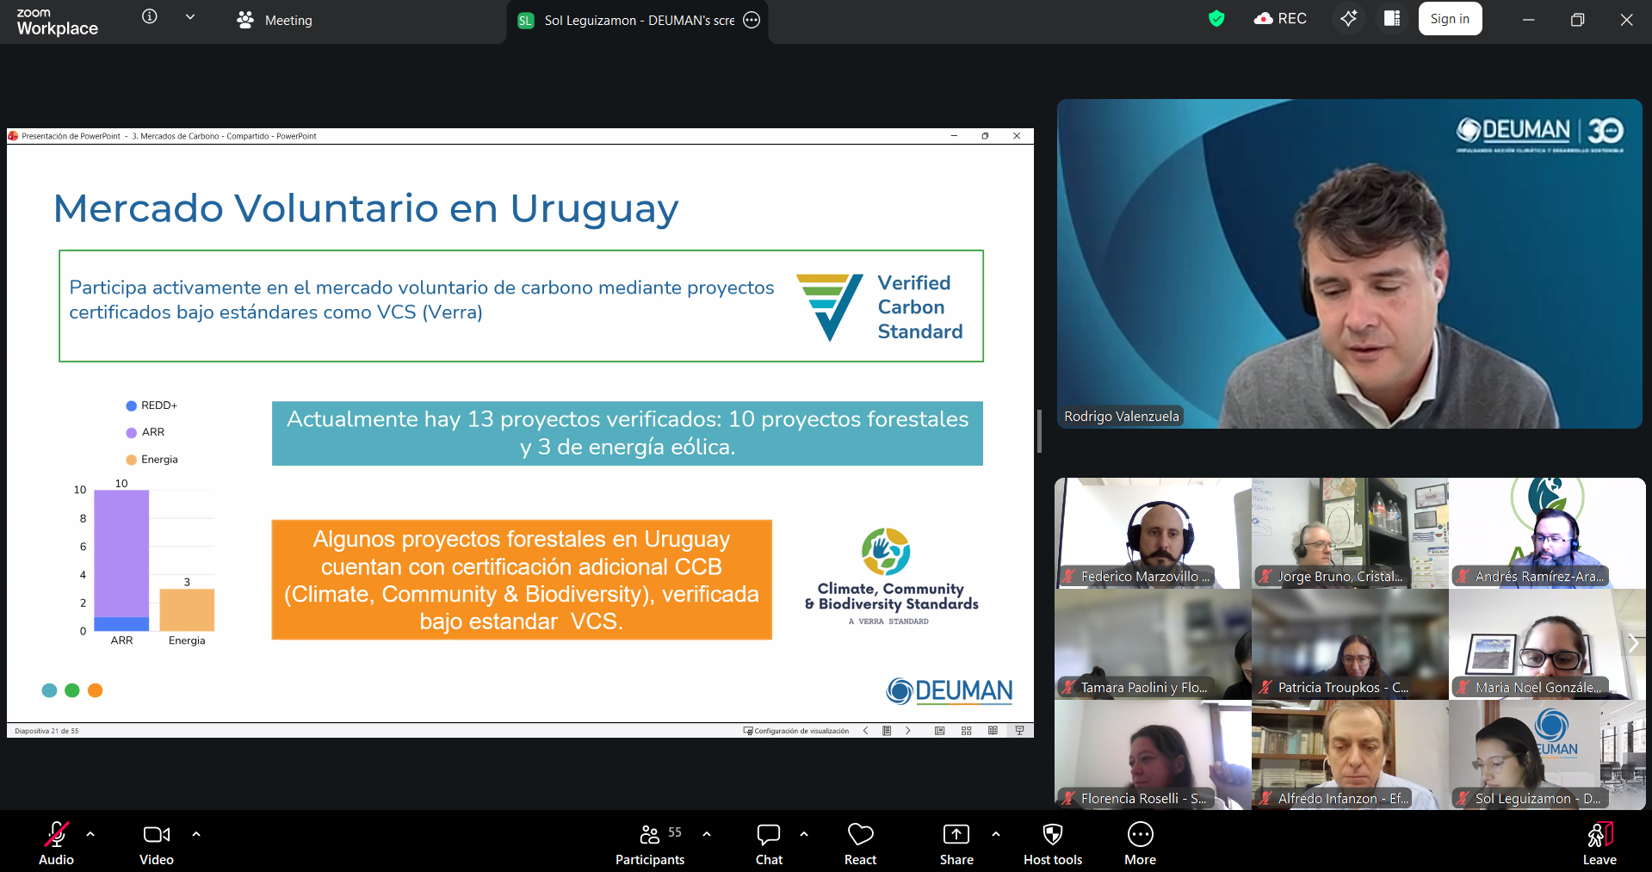Click the divider handle between slide and videos
Viewport: 1652px width, 872px height.
(x=1040, y=431)
